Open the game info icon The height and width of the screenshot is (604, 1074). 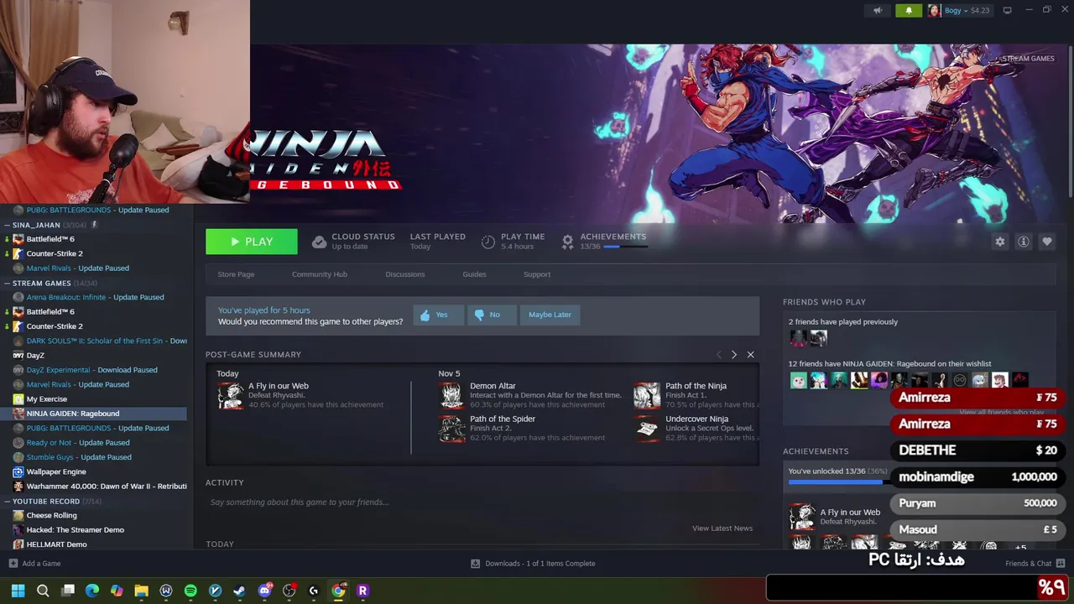pos(1023,242)
